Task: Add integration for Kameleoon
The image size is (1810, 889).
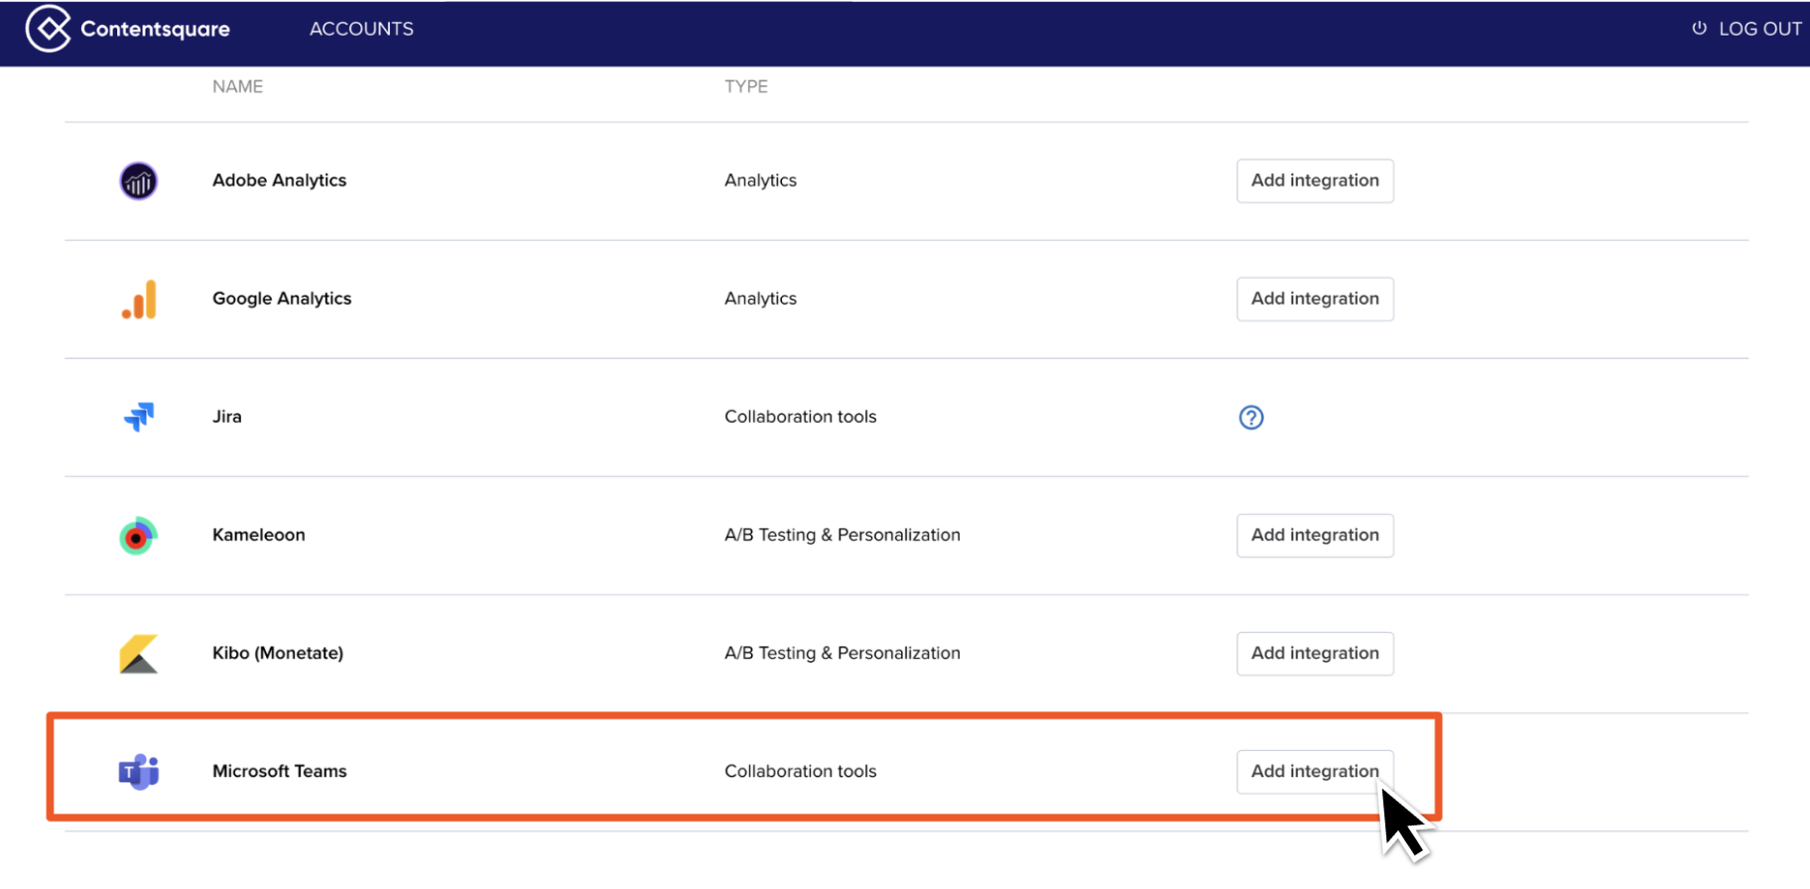Action: pos(1315,535)
